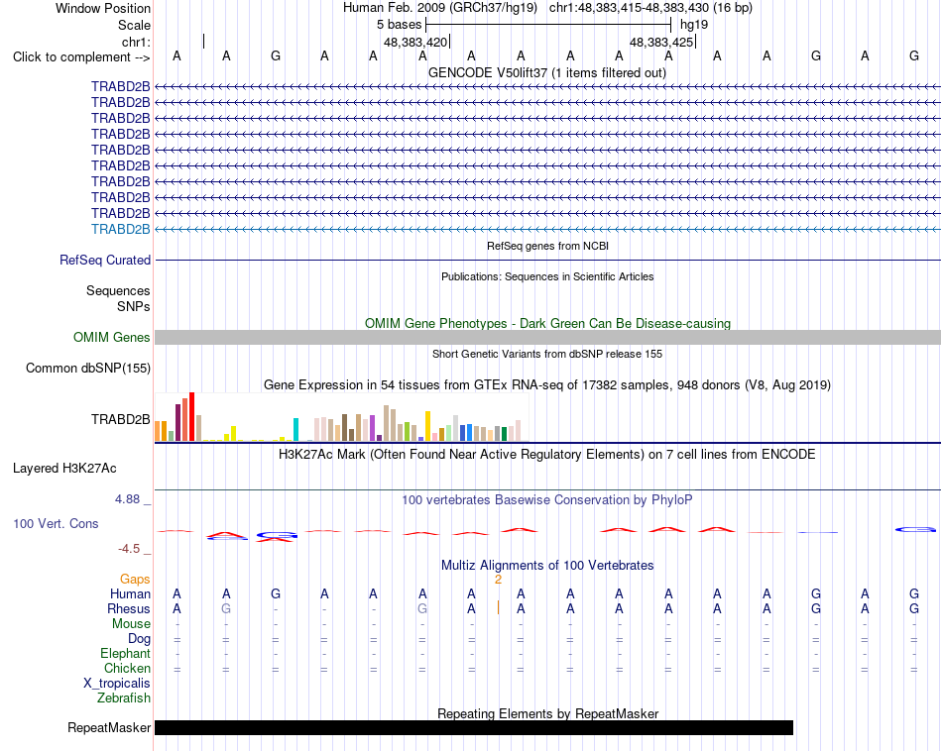Screen dimensions: 942x751
Task: Click the 'RefSeq genes from NCBI' title
Action: coord(547,246)
